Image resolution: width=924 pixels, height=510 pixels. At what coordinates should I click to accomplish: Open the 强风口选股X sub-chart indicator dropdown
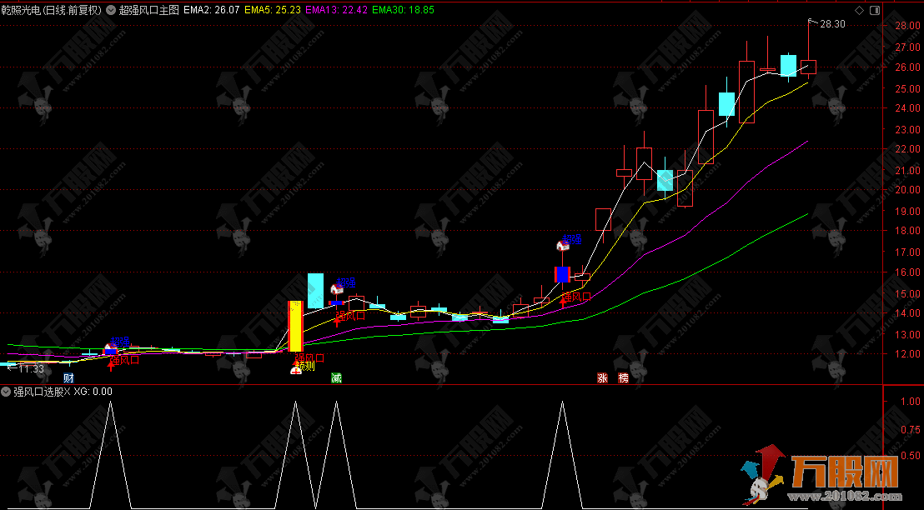click(6, 392)
